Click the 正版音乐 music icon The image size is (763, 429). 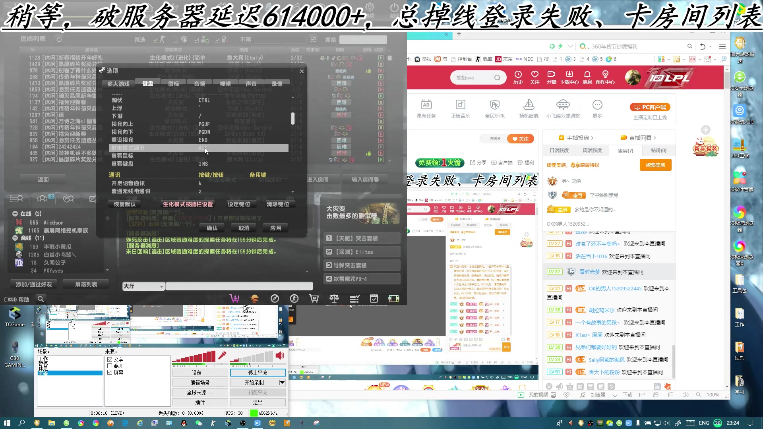pyautogui.click(x=460, y=105)
